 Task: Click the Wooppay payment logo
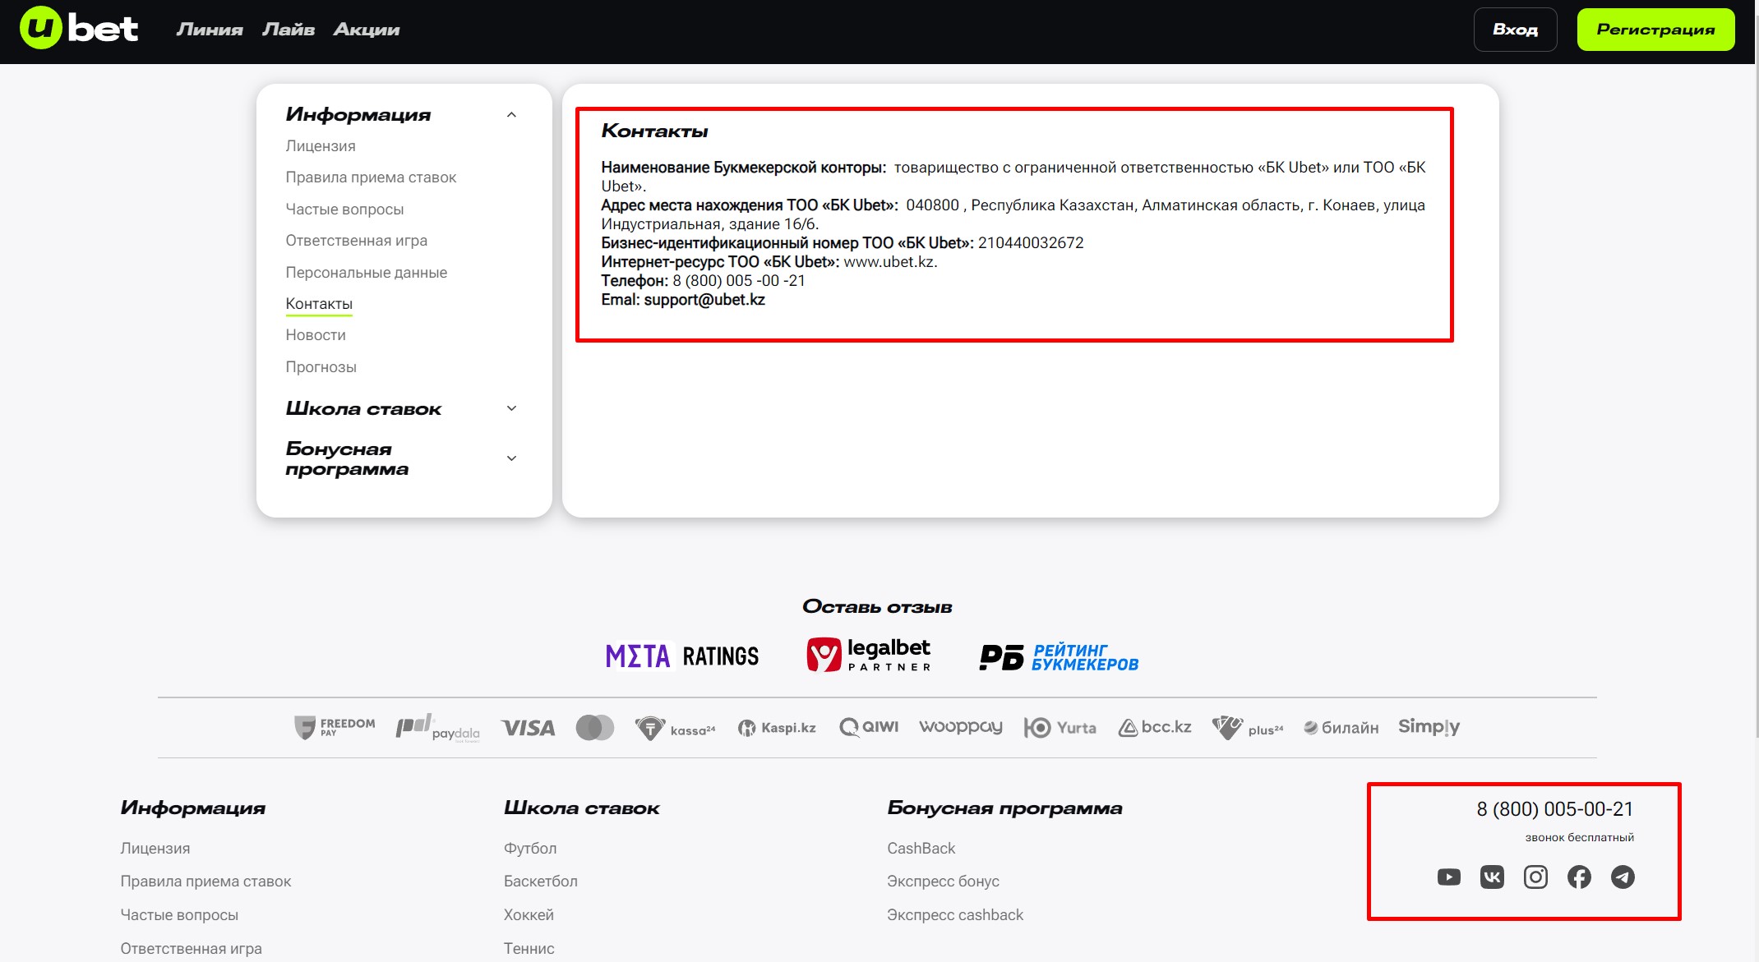pos(961,727)
